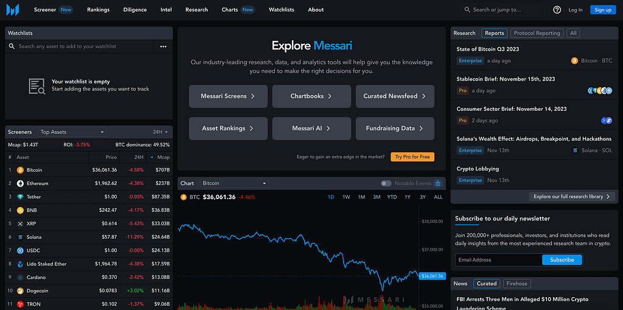This screenshot has height=310, width=623.
Task: Select the Curated news tab
Action: [487, 284]
